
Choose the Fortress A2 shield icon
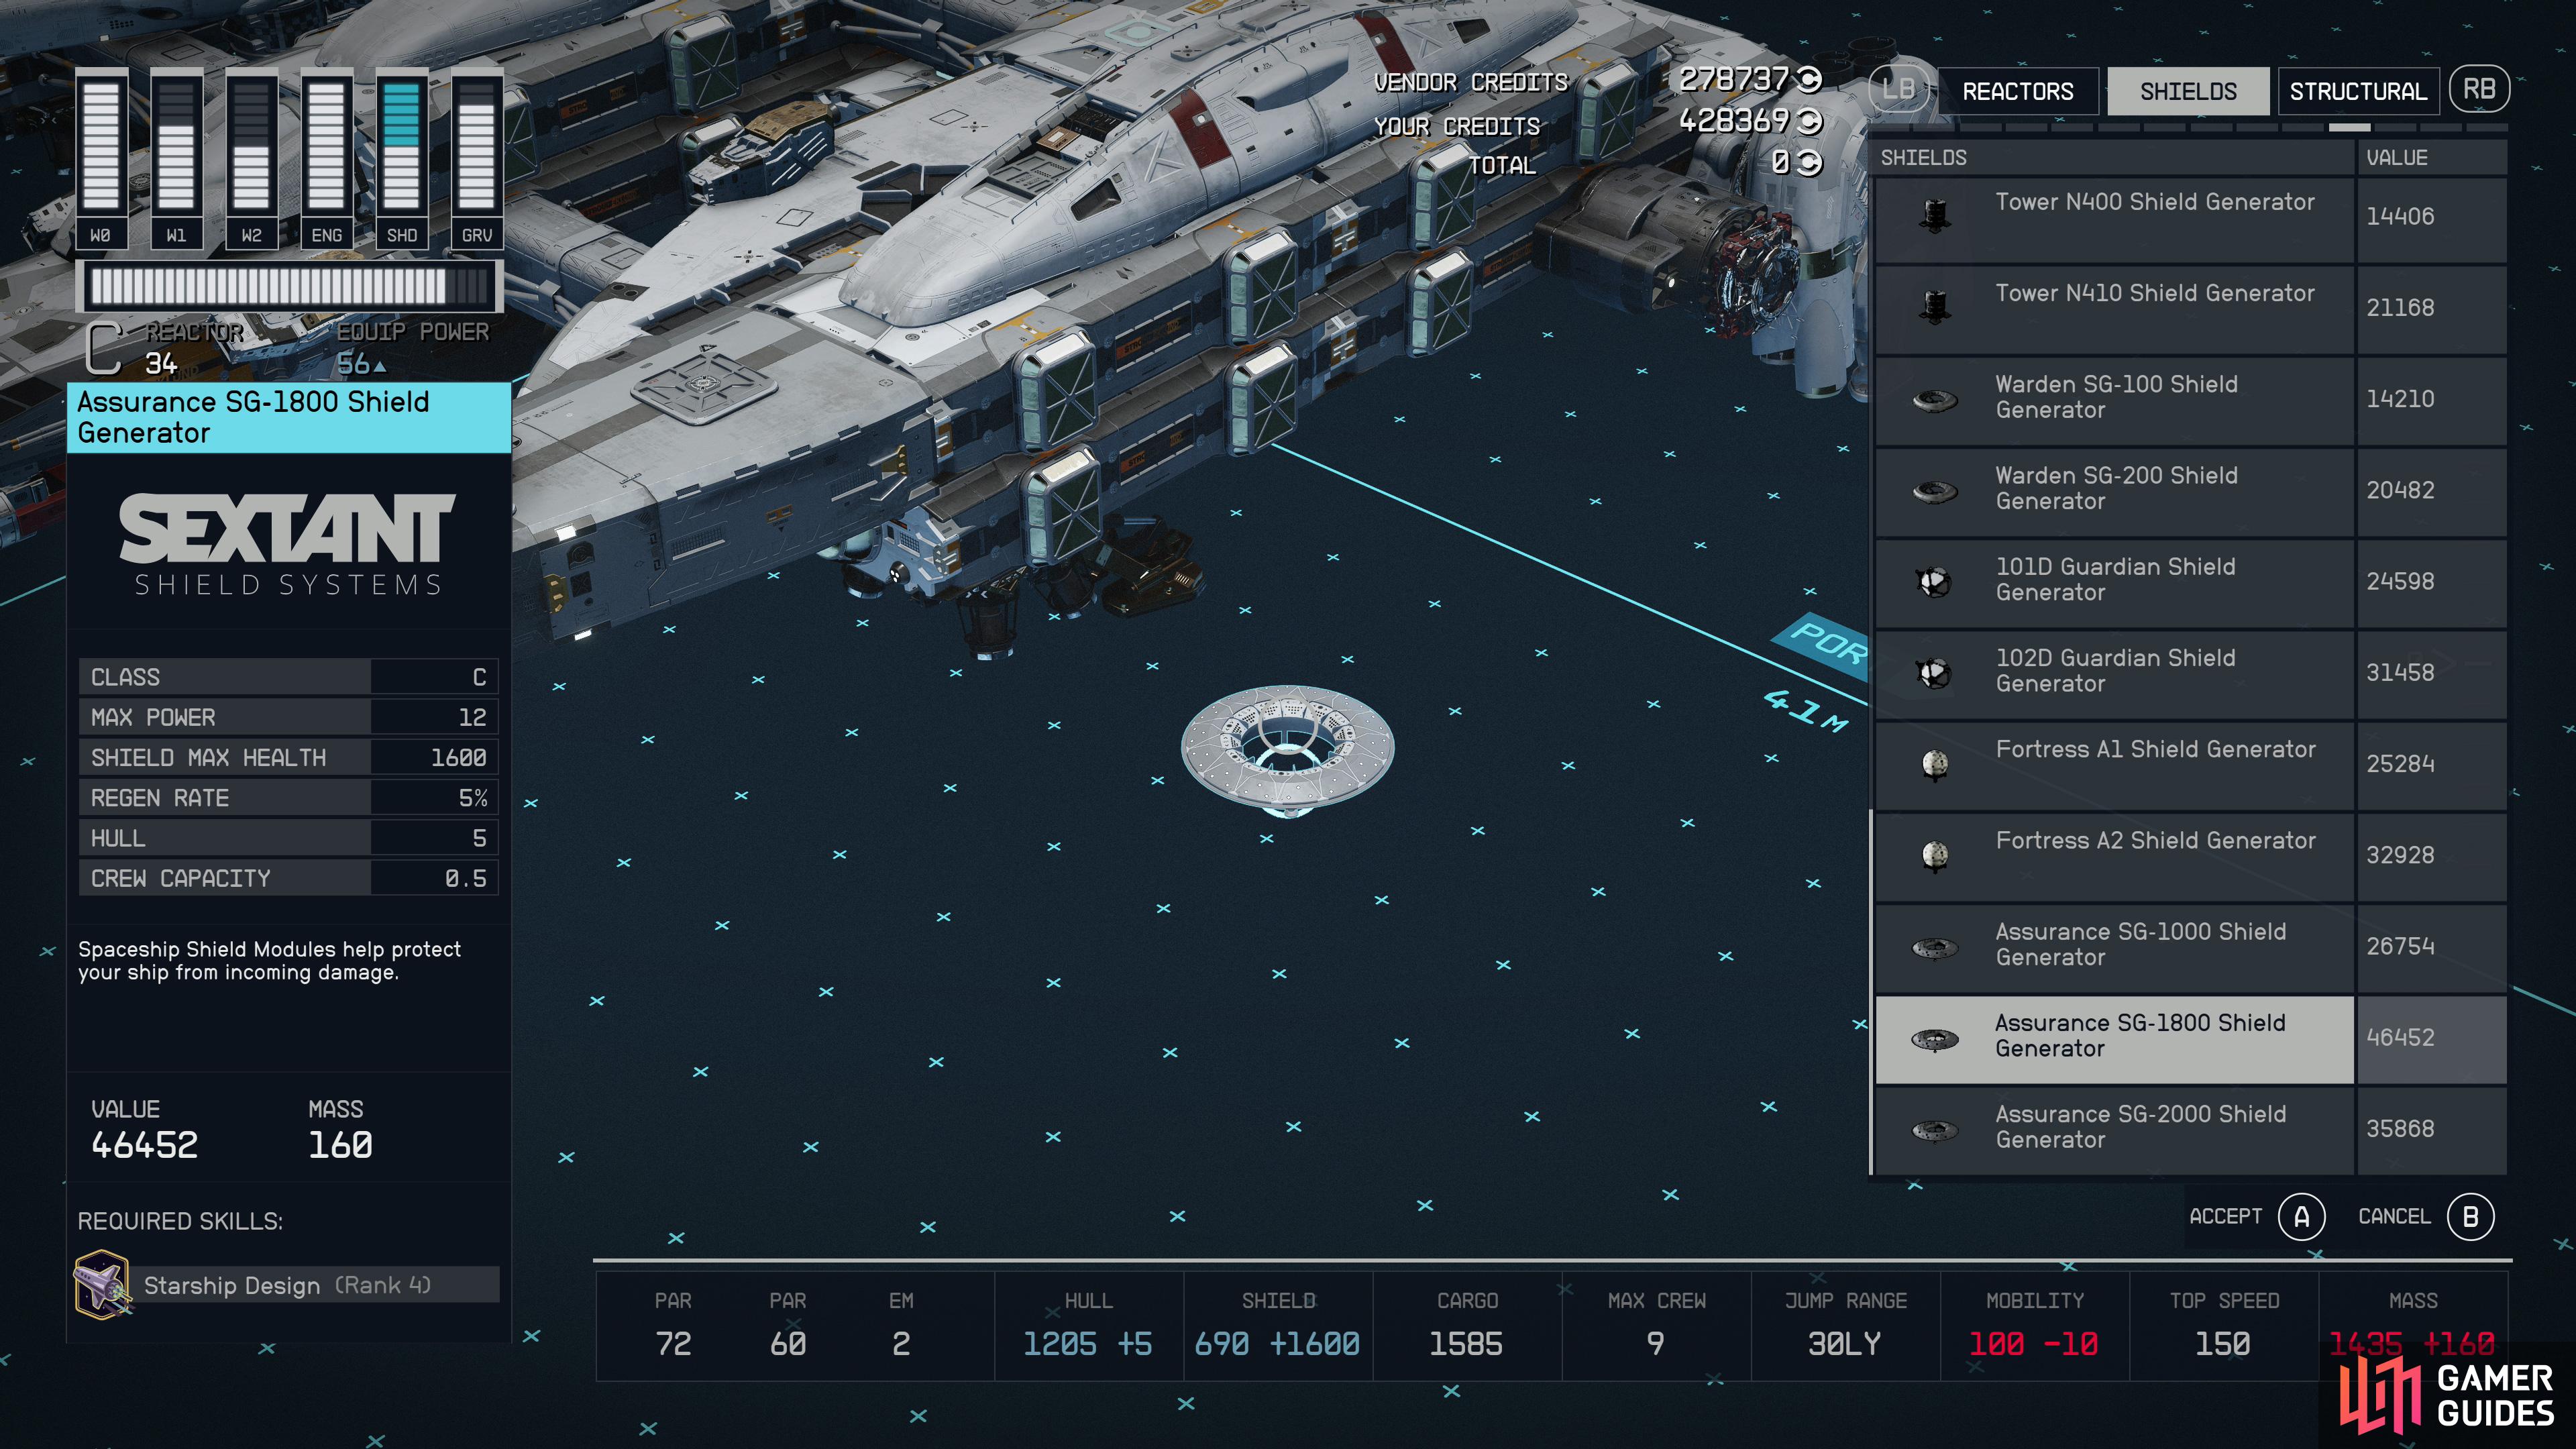(x=1935, y=856)
